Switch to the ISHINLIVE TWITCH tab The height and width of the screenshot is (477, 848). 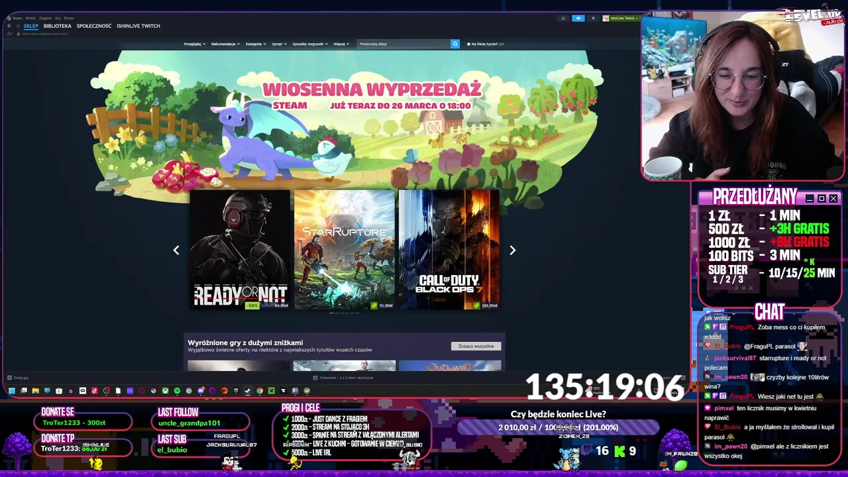click(138, 26)
